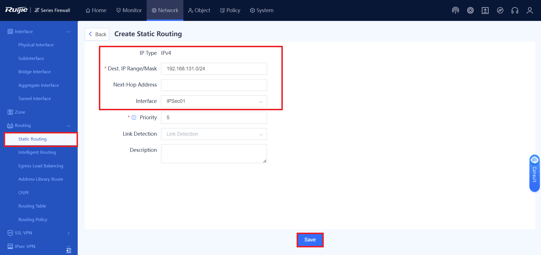
Task: Click the Priority input field
Action: point(214,118)
